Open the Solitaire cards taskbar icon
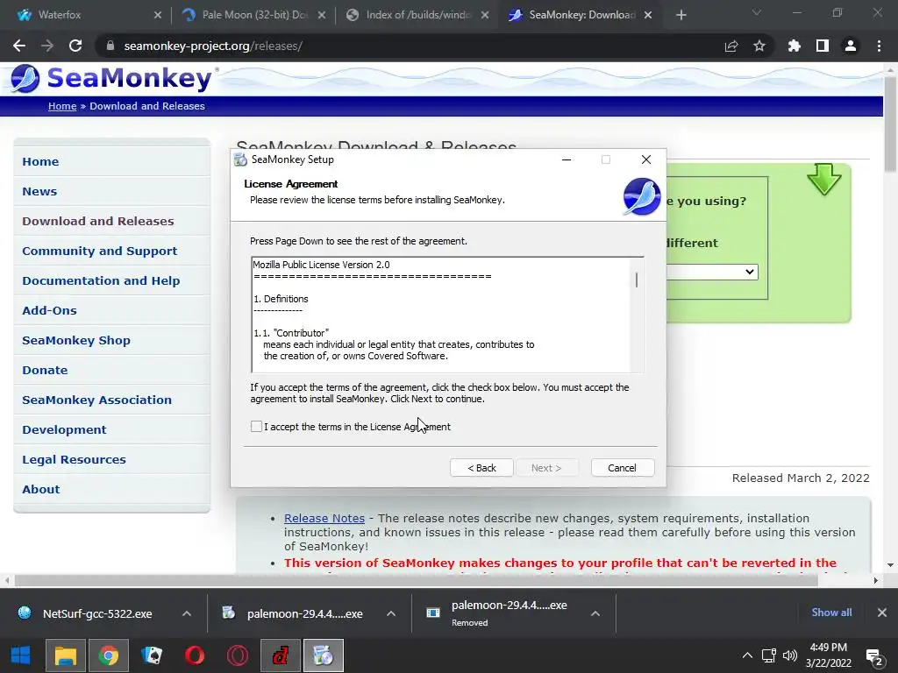The image size is (898, 673). pos(152,655)
